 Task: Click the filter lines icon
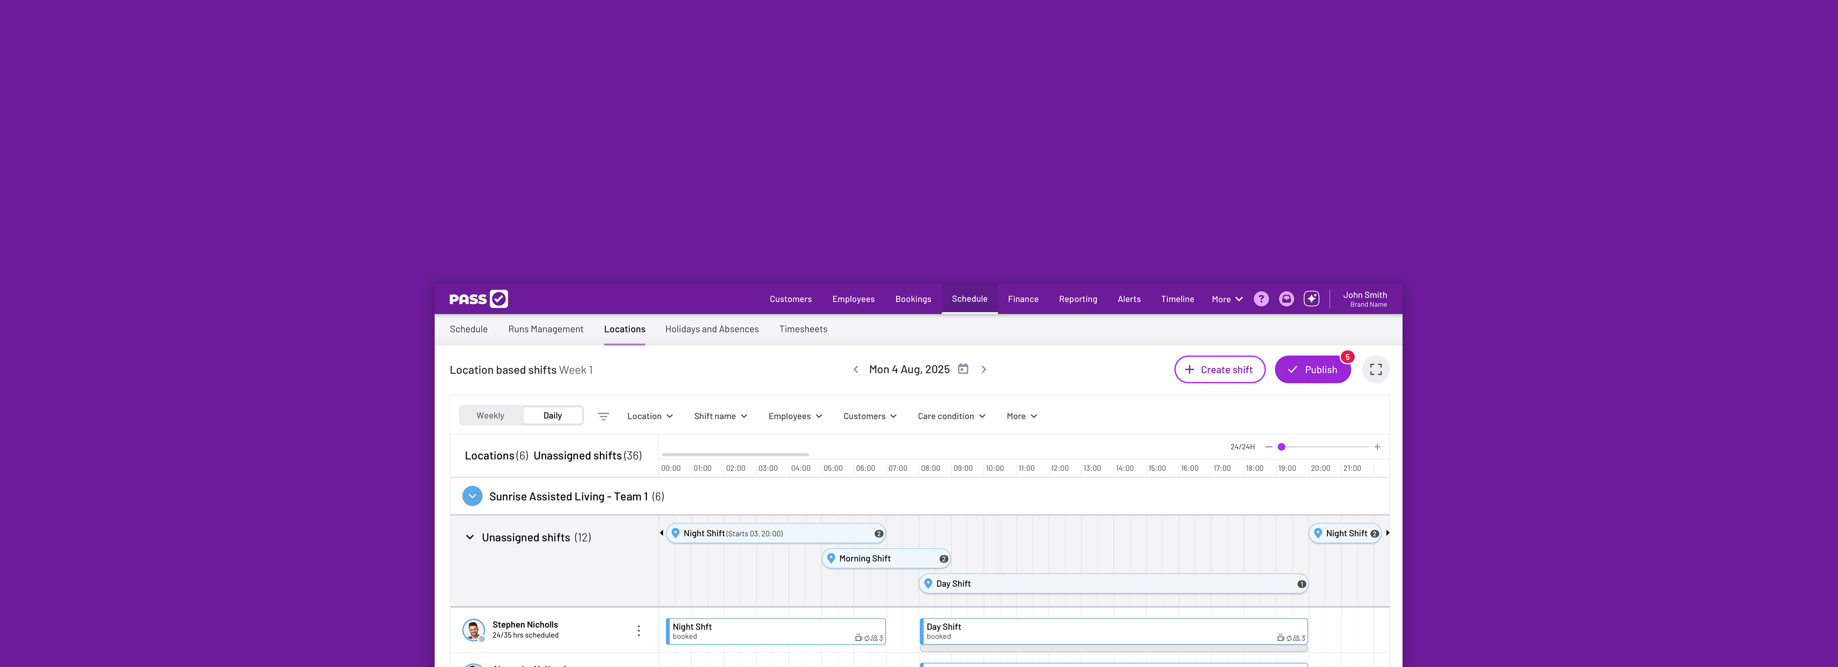(x=603, y=417)
